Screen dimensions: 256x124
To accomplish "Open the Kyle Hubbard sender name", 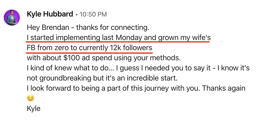I will coord(50,14).
